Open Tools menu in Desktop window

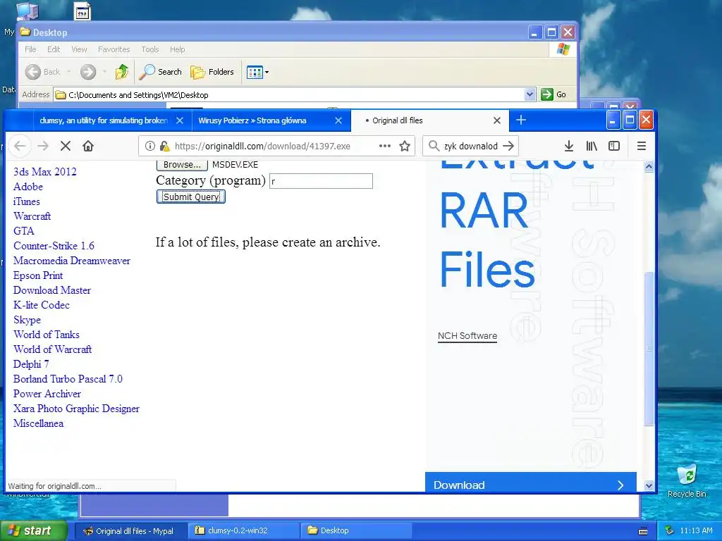tap(150, 49)
